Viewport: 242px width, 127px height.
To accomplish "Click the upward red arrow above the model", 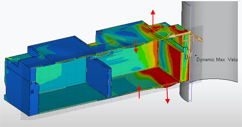I will pyautogui.click(x=153, y=20).
